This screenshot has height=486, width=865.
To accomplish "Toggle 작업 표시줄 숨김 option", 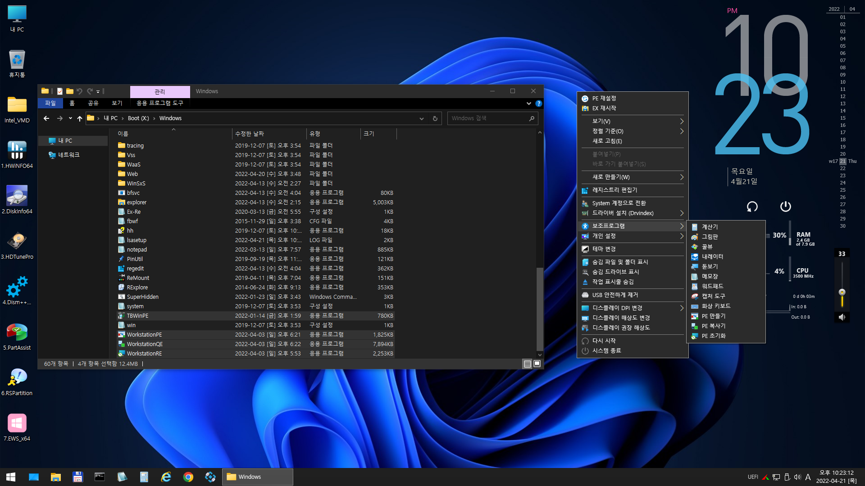I will pyautogui.click(x=633, y=282).
